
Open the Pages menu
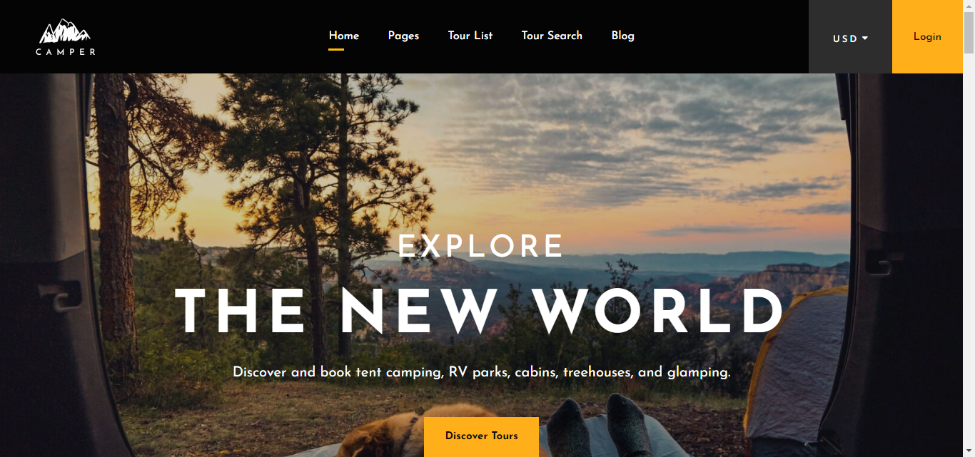coord(403,36)
